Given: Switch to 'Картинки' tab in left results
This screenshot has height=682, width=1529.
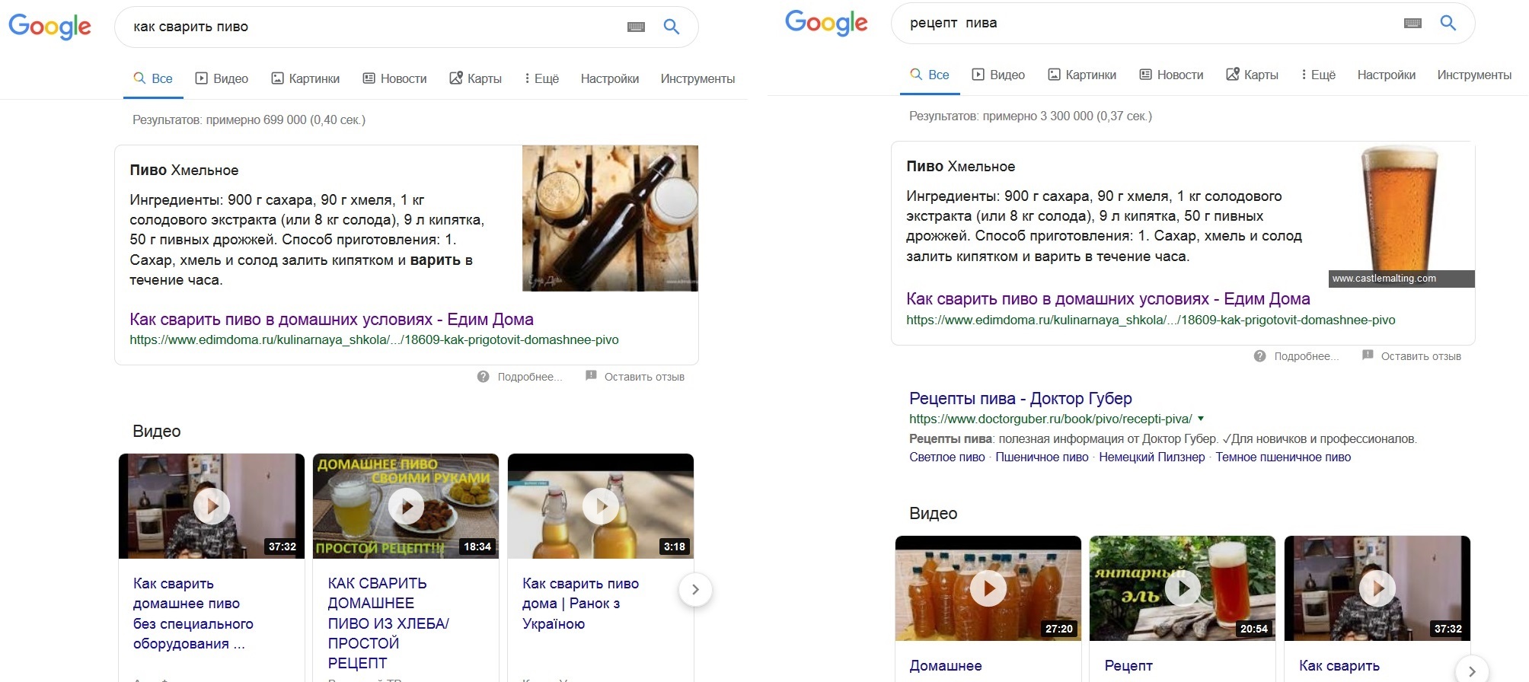Looking at the screenshot, I should 305,78.
